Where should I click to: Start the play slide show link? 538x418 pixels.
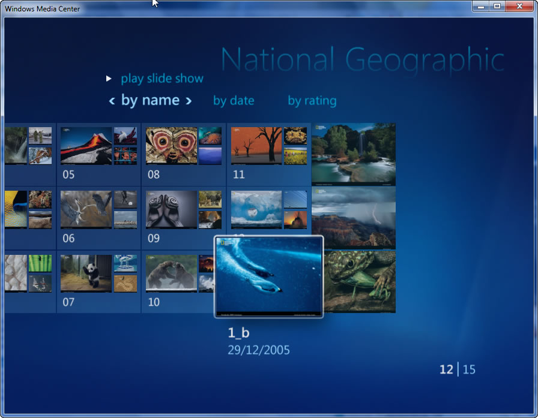coord(162,79)
